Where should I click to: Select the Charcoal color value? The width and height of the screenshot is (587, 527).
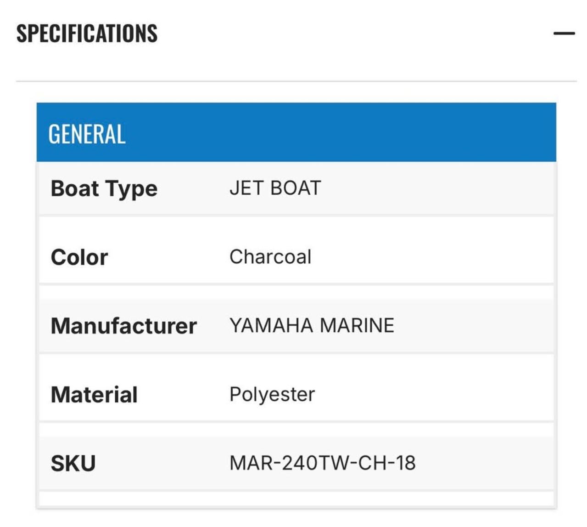click(x=270, y=257)
